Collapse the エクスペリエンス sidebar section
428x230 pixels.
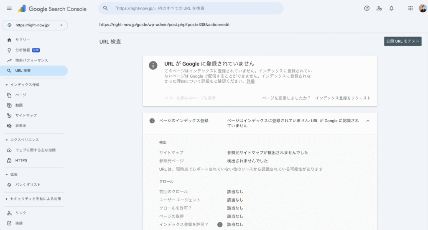pyautogui.click(x=7, y=140)
